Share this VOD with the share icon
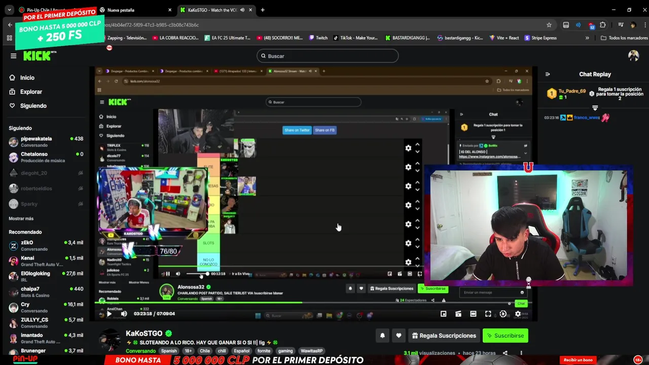Viewport: 649px width, 365px height. pos(505,353)
